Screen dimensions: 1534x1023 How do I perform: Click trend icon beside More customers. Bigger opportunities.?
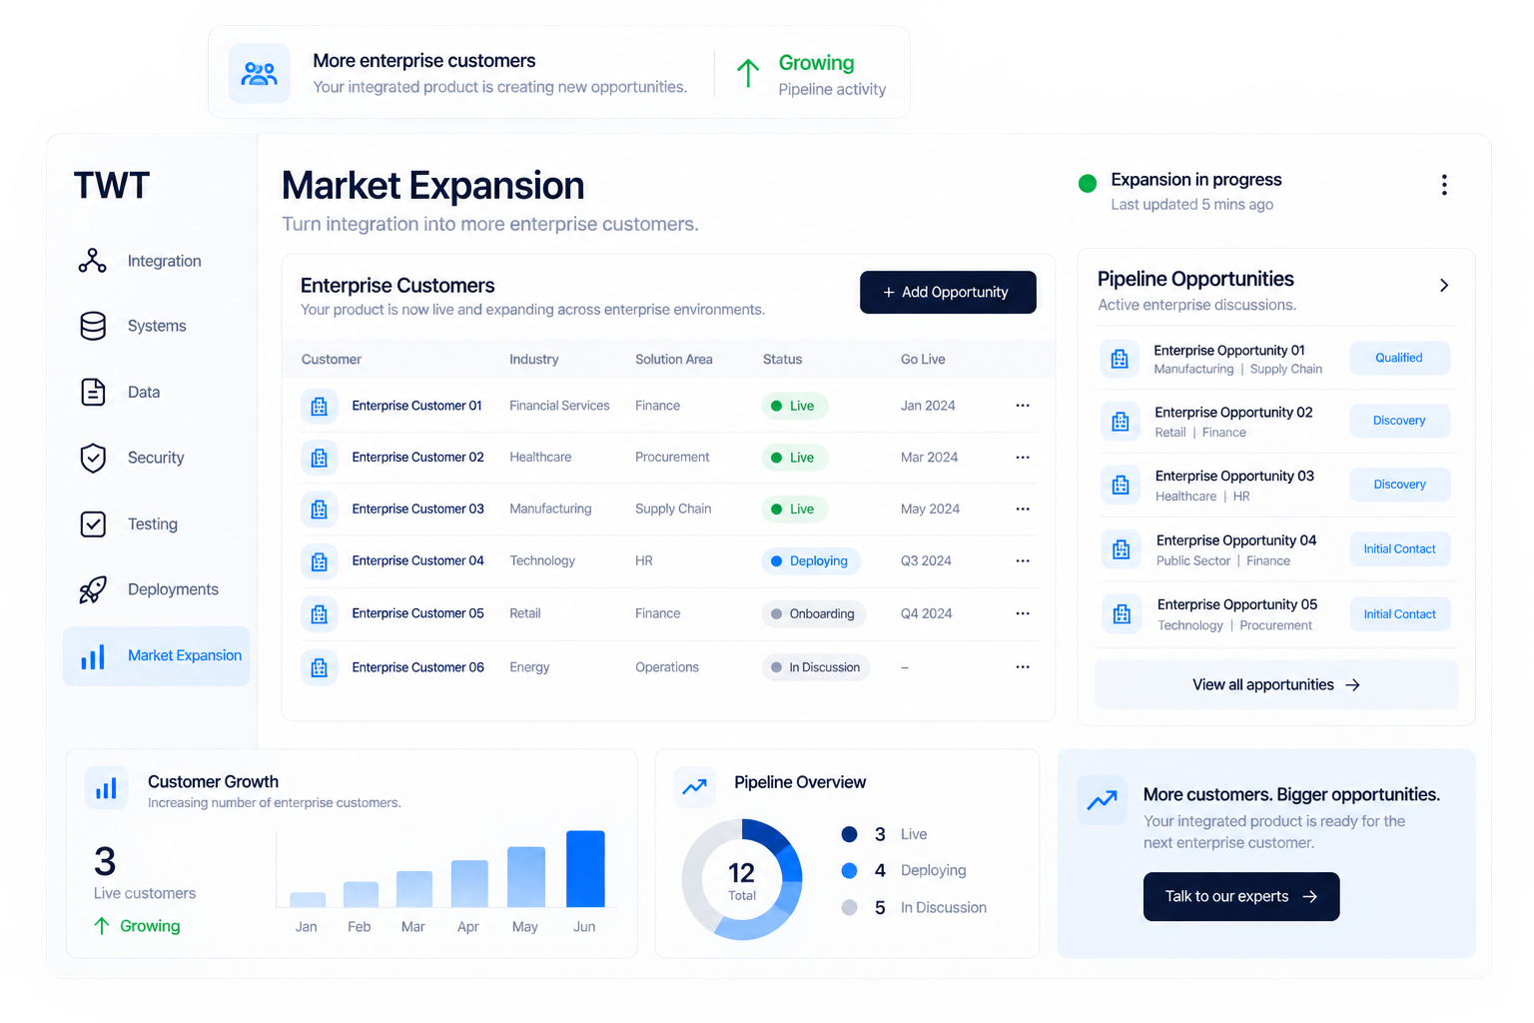1103,800
